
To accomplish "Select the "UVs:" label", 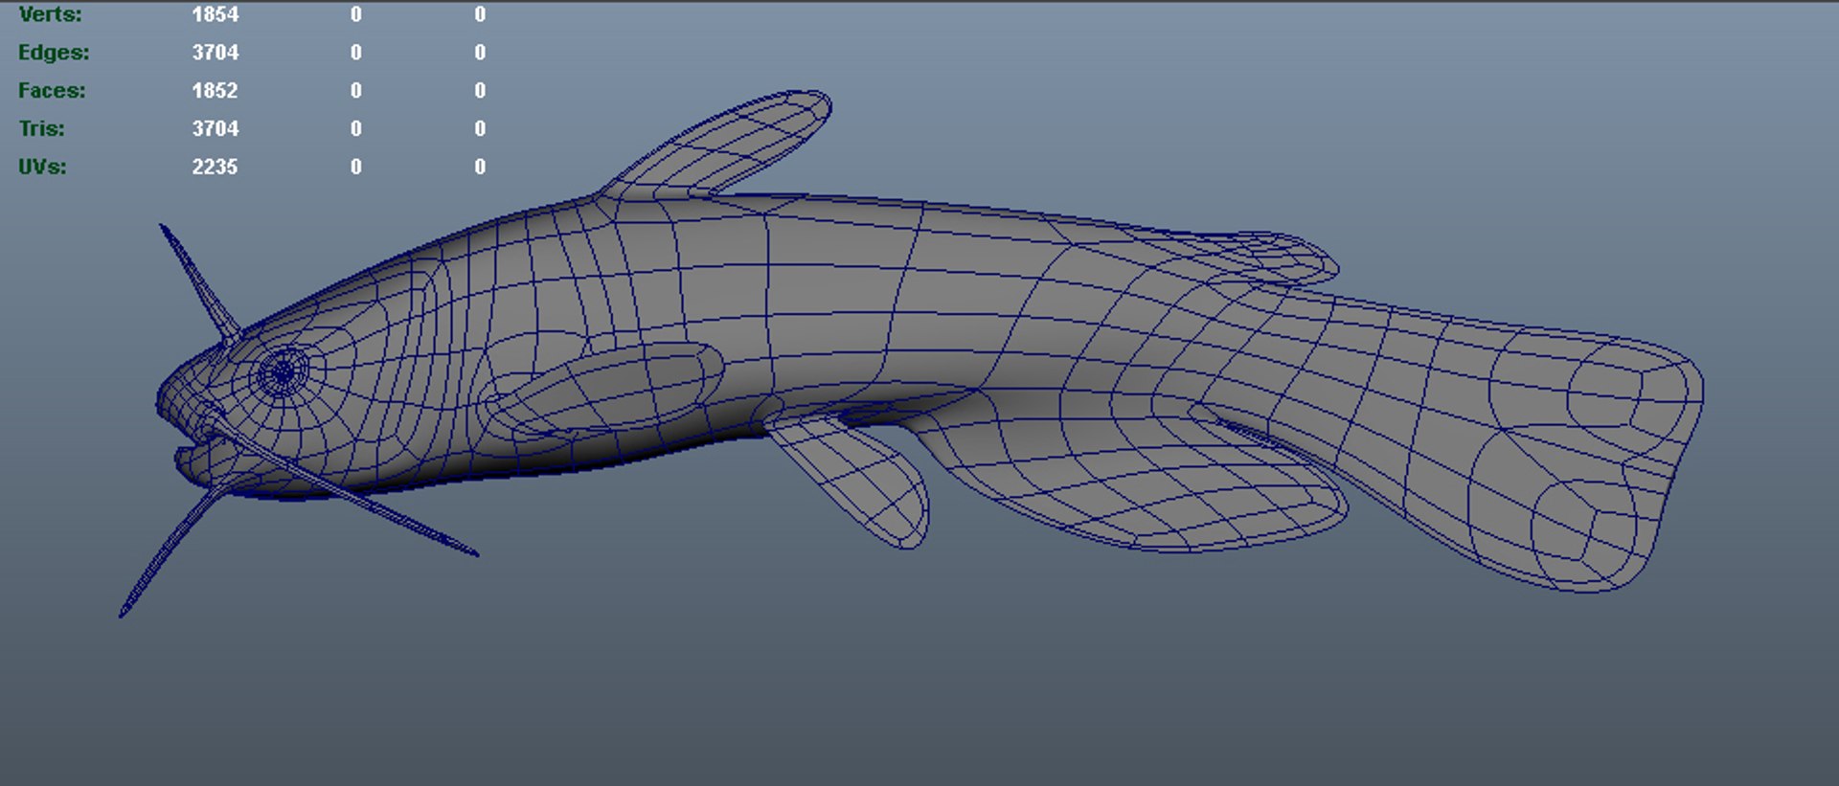I will point(42,167).
